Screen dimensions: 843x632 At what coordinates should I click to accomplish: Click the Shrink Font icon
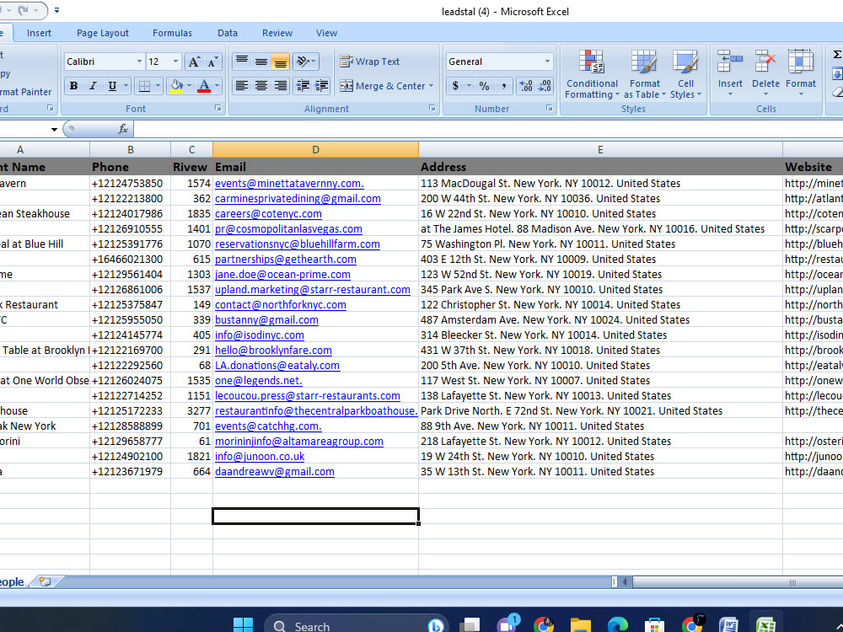point(212,62)
